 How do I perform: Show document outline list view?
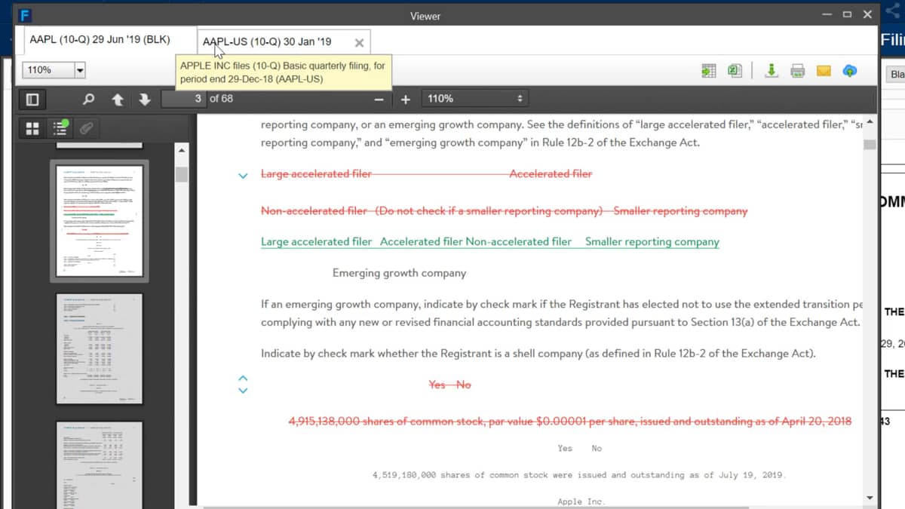pyautogui.click(x=60, y=129)
